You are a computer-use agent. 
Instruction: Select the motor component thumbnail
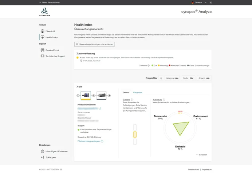pyautogui.click(x=101, y=96)
